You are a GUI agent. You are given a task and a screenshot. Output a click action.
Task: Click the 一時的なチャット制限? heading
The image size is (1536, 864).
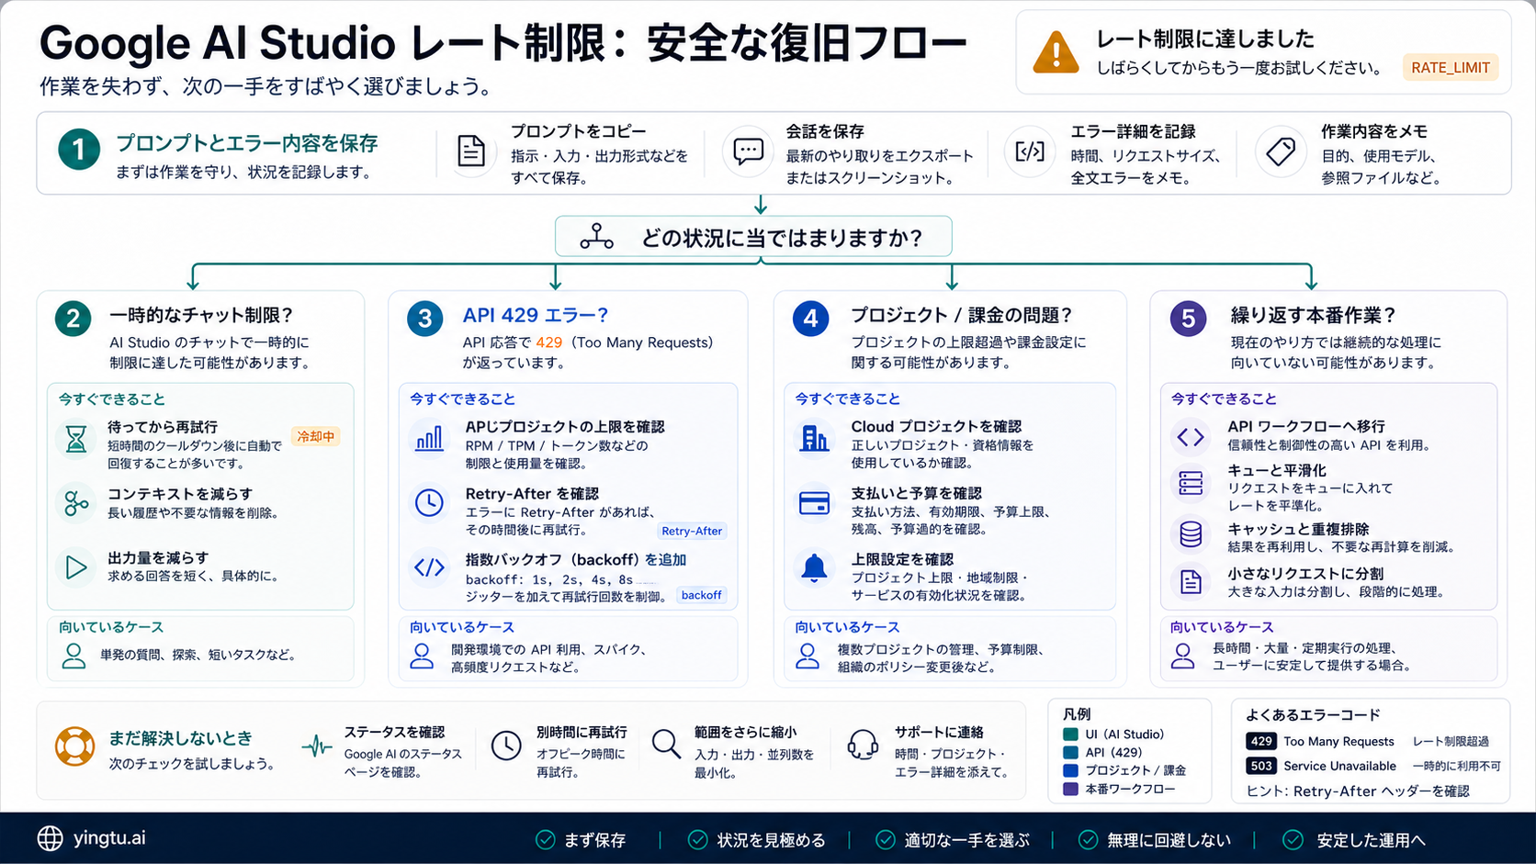click(201, 315)
